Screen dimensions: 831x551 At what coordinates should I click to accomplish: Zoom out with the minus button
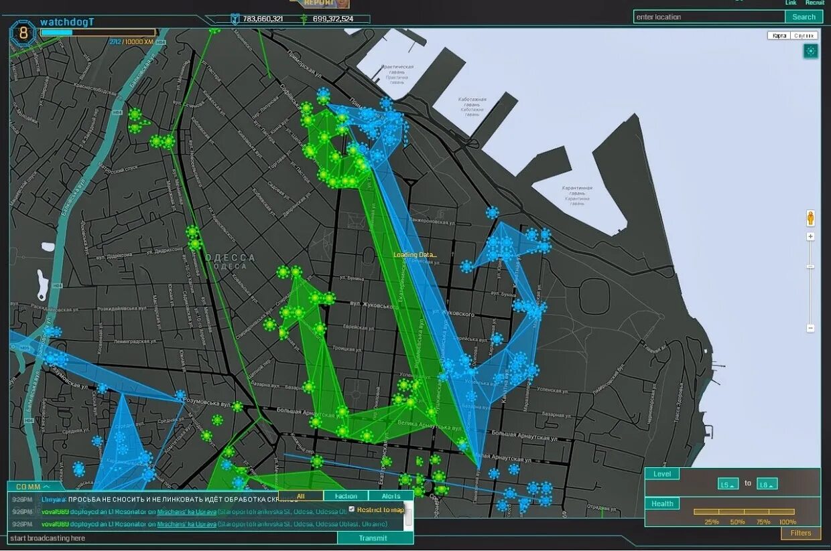pyautogui.click(x=810, y=328)
